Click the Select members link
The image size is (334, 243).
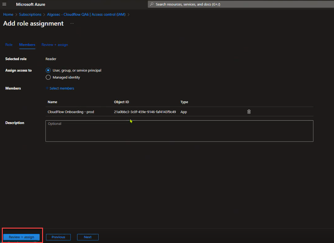[x=62, y=88]
